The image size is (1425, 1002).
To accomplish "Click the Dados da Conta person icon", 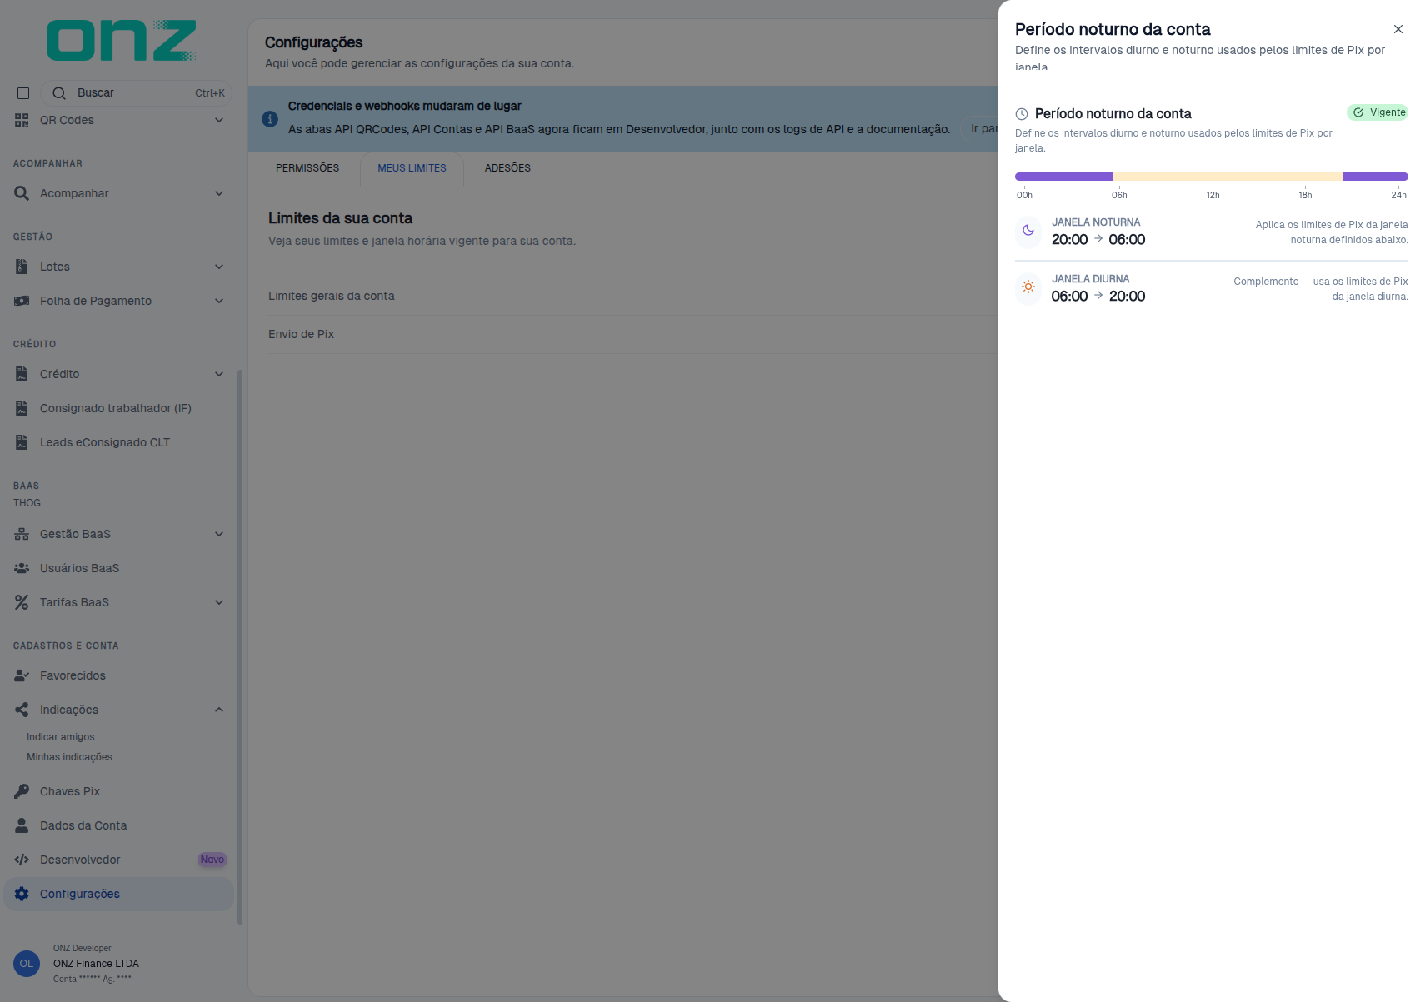I will [x=22, y=825].
